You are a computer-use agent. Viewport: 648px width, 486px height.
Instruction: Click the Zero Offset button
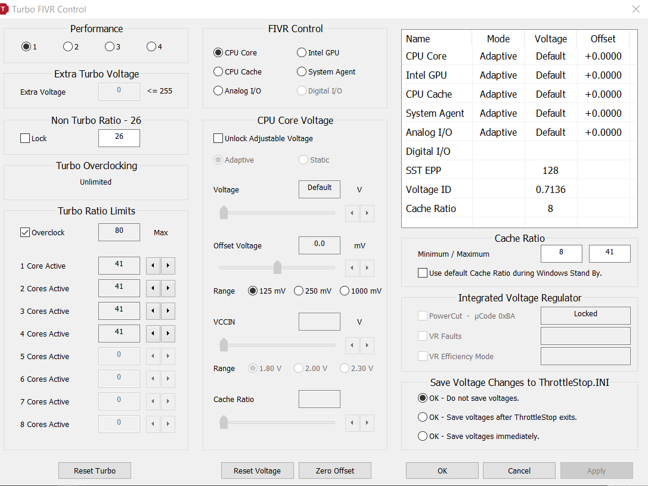point(335,471)
